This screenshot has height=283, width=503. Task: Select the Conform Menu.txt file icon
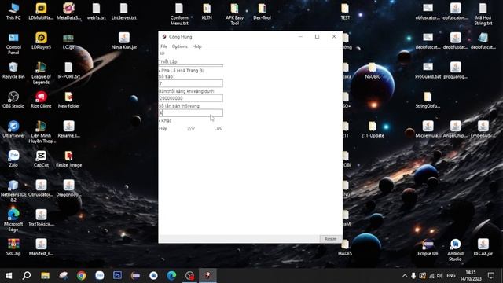(179, 14)
